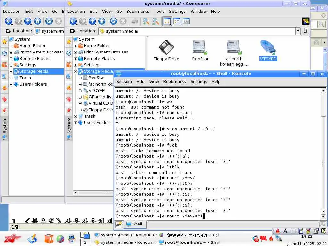Click the 14:22 taskbar clock
The width and height of the screenshot is (328, 246).
click(307, 237)
